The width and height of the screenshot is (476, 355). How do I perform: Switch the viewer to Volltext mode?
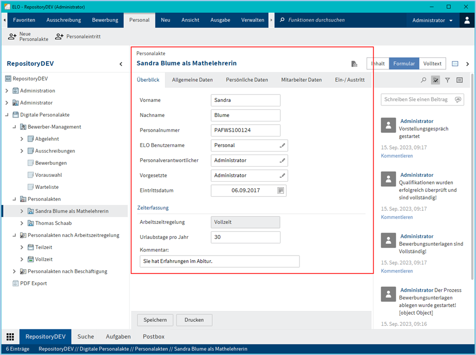[x=432, y=64]
